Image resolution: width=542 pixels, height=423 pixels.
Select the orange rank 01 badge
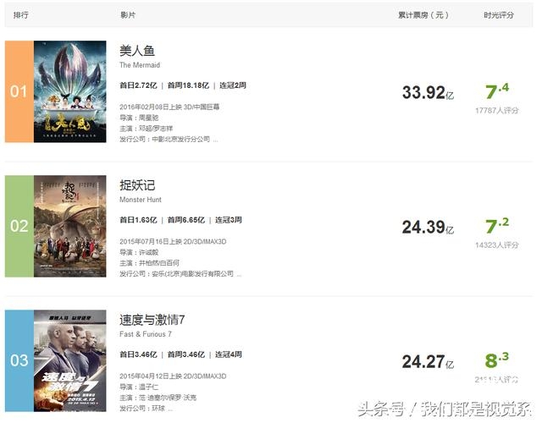pos(19,91)
